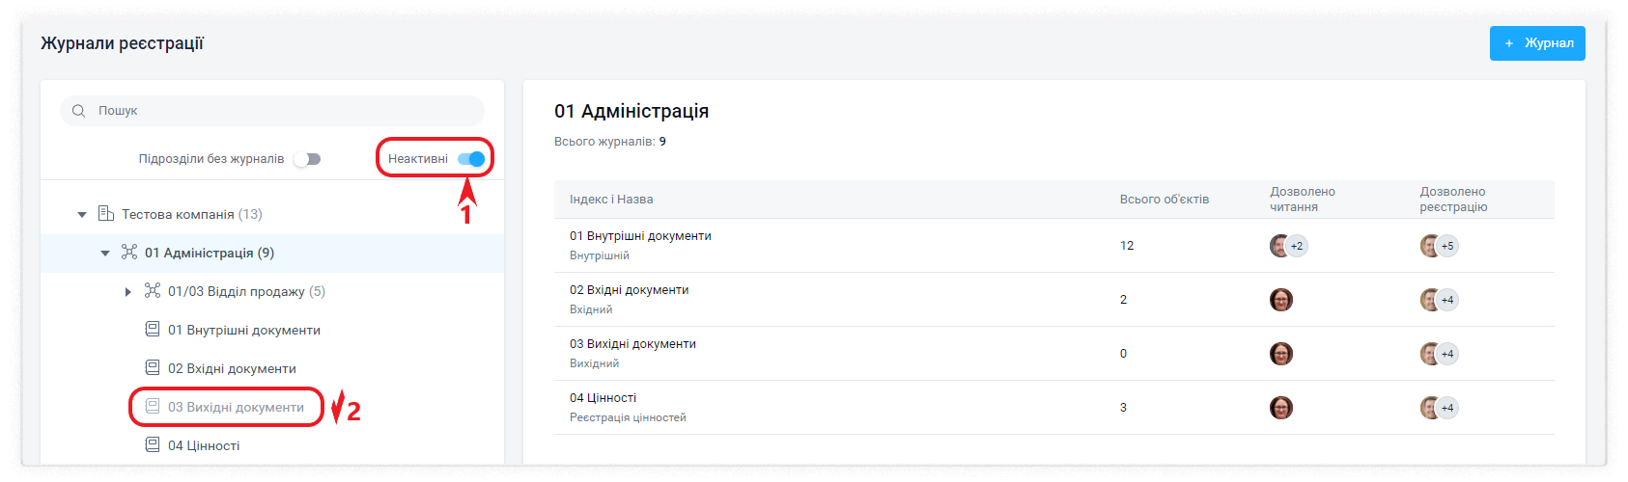Click the + Журнал button
The height and width of the screenshot is (482, 1628).
(x=1536, y=43)
